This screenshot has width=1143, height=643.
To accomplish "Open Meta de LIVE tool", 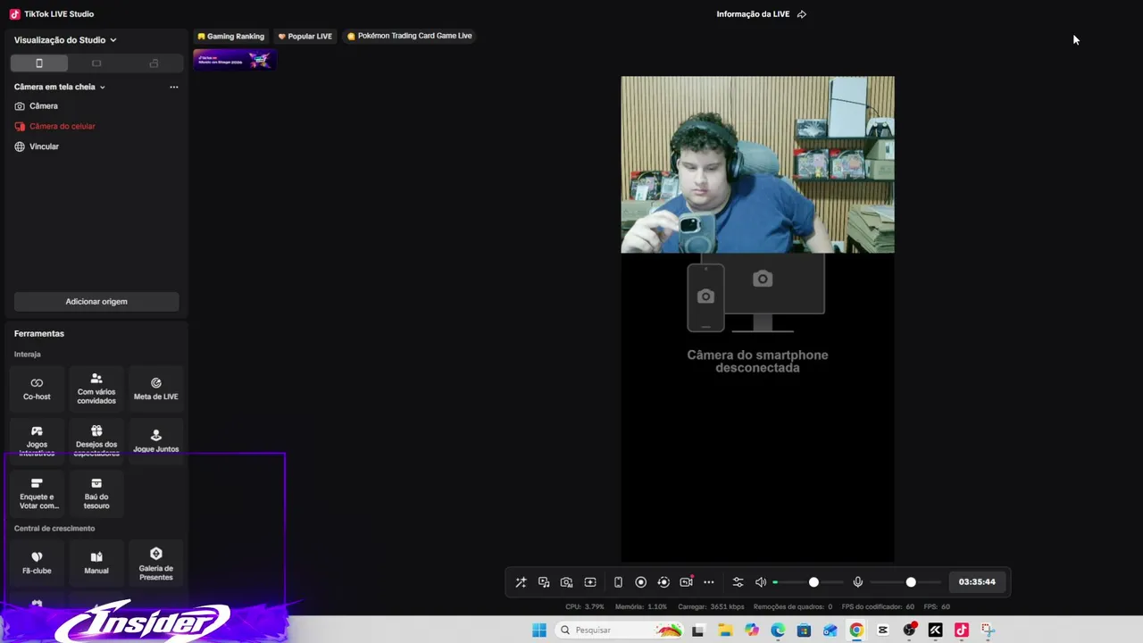I will (156, 388).
